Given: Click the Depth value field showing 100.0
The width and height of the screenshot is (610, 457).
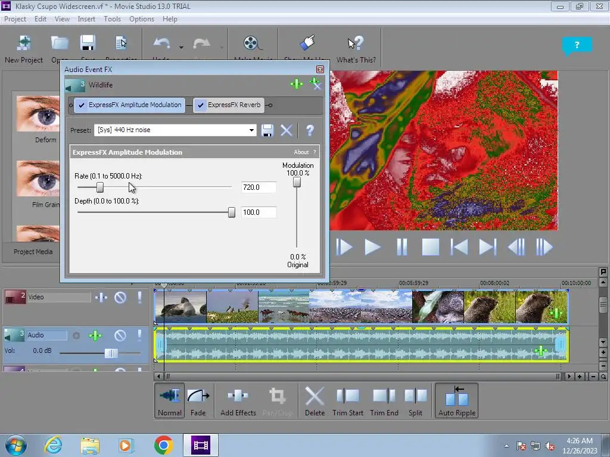Looking at the screenshot, I should [259, 212].
